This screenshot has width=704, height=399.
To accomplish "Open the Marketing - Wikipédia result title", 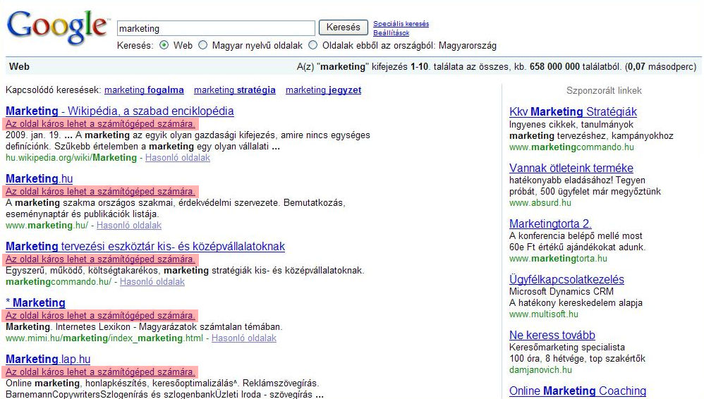I will (119, 111).
